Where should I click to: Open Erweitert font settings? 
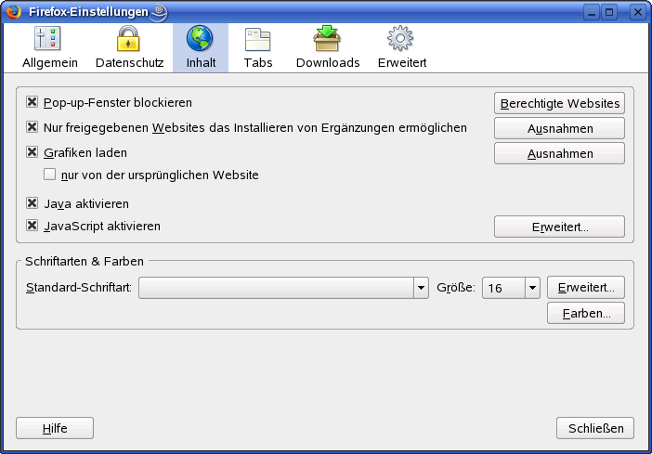(586, 287)
